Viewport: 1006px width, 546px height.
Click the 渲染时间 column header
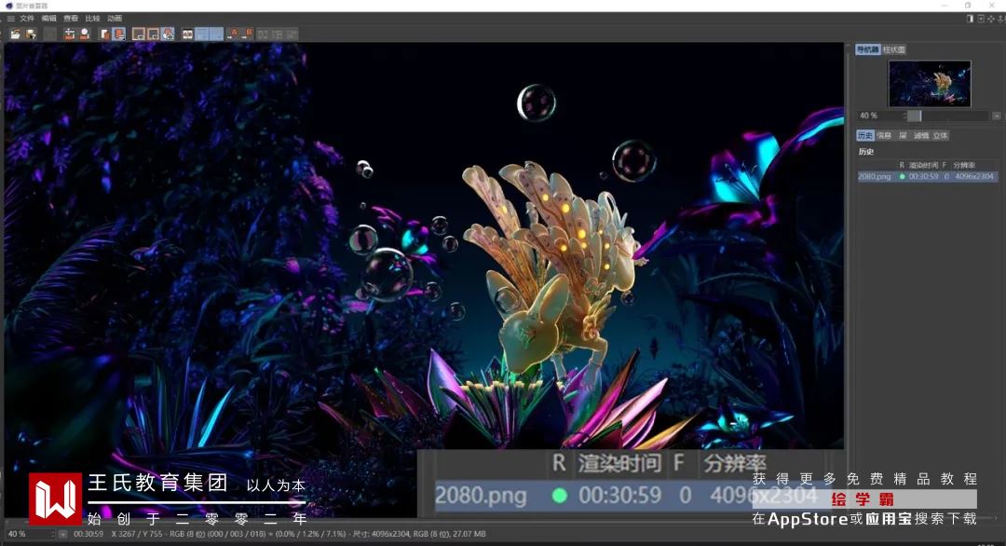[x=923, y=165]
